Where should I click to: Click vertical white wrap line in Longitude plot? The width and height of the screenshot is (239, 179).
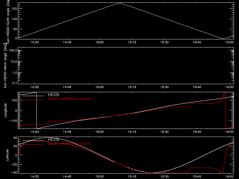pos(36,110)
